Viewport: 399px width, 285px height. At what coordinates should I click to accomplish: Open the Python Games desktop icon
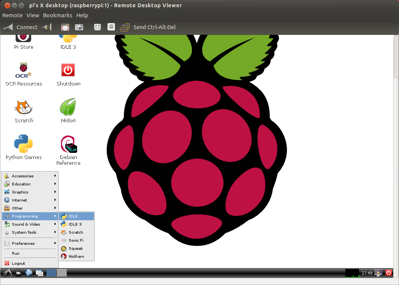[23, 147]
